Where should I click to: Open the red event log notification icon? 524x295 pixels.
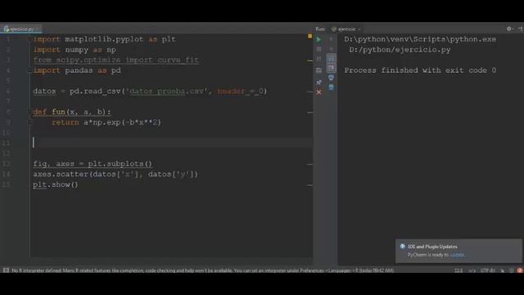(520, 270)
